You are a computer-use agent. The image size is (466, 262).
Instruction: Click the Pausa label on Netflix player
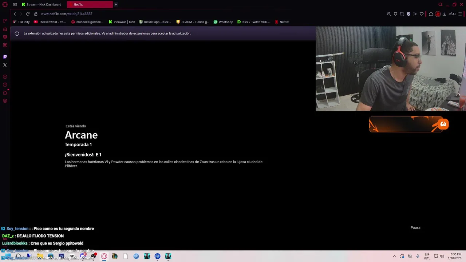point(415,227)
